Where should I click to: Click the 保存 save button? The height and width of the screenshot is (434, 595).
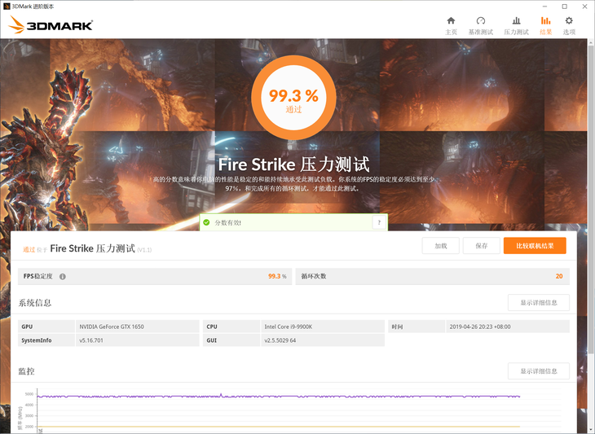(x=481, y=246)
